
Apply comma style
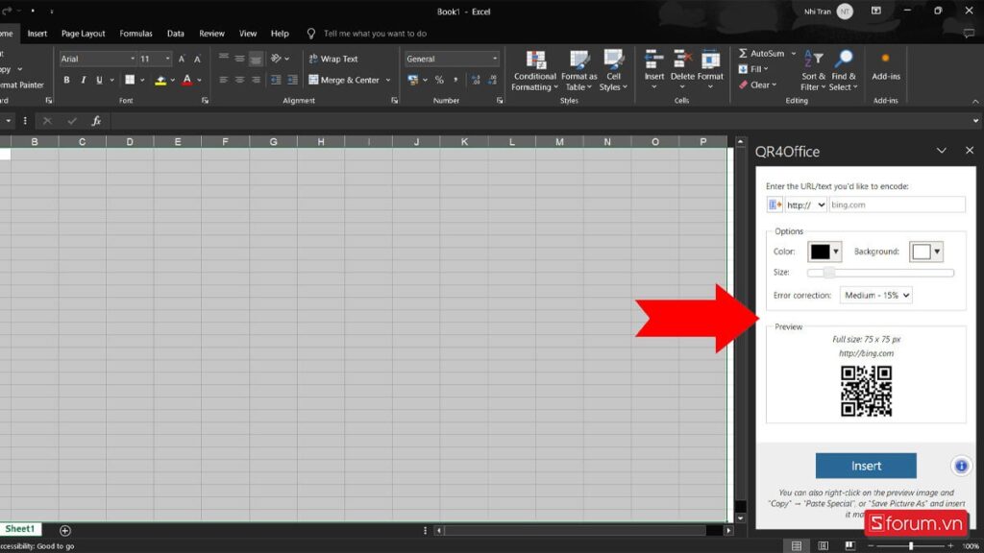[x=455, y=81]
